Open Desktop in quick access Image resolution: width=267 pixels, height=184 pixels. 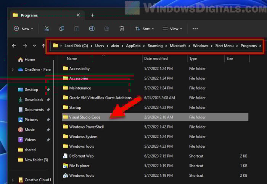click(28, 90)
